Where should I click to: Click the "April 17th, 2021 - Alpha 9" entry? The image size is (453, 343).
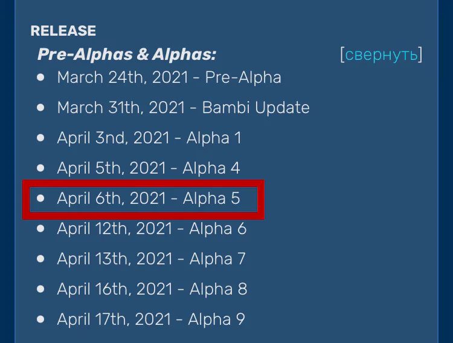point(151,319)
